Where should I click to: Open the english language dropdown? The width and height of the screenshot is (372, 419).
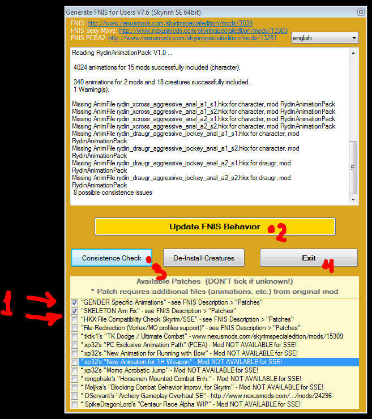324,38
